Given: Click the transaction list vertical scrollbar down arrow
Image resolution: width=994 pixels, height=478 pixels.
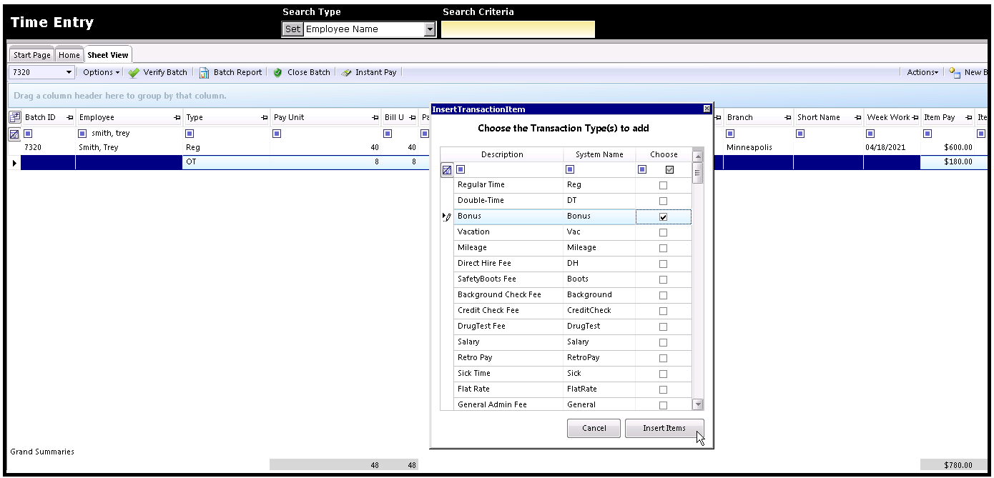Looking at the screenshot, I should click(698, 404).
